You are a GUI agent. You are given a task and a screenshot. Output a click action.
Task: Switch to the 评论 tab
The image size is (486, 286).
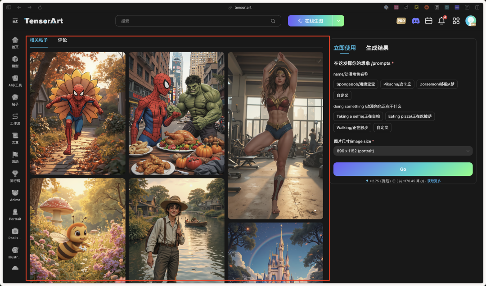pyautogui.click(x=62, y=40)
